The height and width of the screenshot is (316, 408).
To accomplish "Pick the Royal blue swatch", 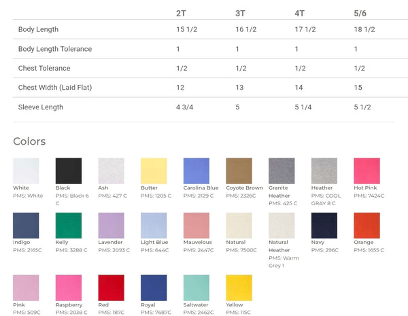I will click(154, 288).
